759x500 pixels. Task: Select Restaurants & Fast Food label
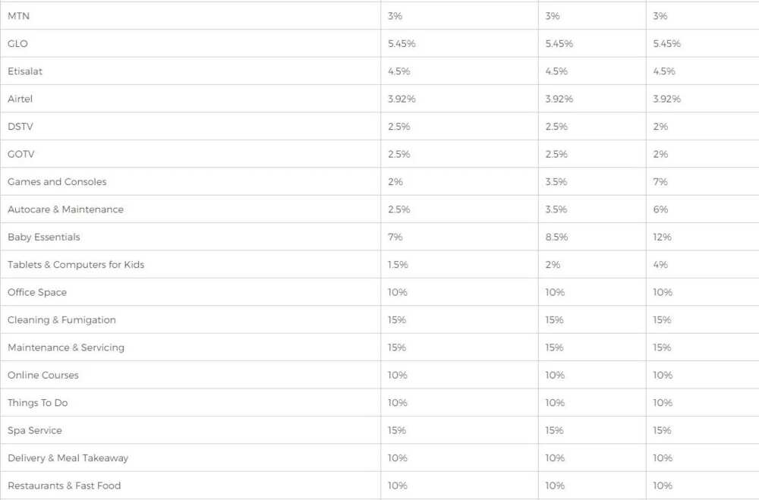click(x=65, y=485)
